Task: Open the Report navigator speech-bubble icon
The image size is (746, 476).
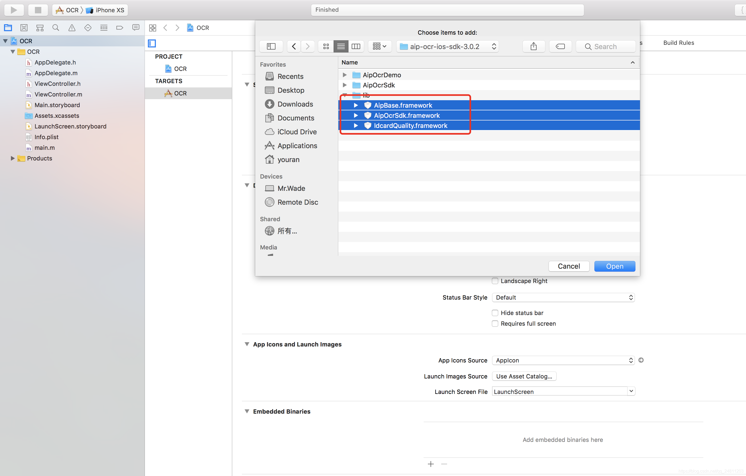Action: [x=136, y=28]
